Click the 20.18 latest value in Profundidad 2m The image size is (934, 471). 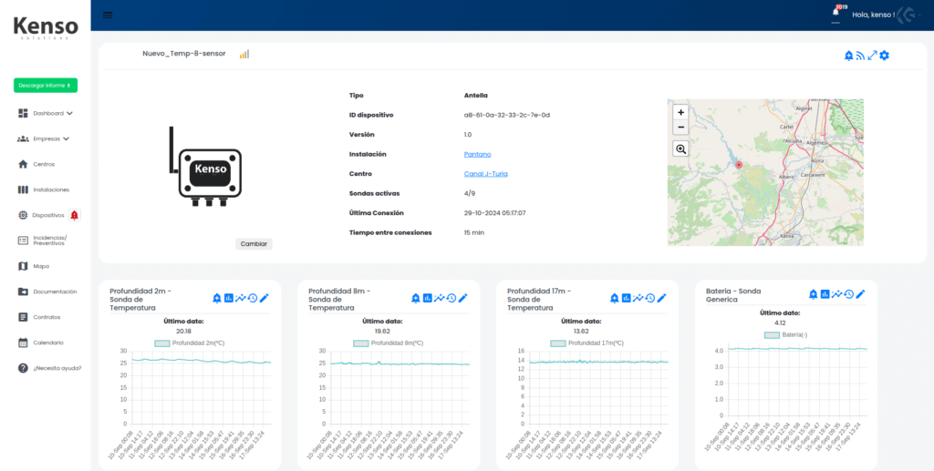coord(183,332)
